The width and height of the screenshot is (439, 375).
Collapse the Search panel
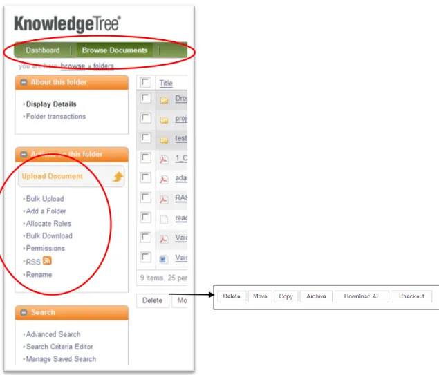(24, 312)
